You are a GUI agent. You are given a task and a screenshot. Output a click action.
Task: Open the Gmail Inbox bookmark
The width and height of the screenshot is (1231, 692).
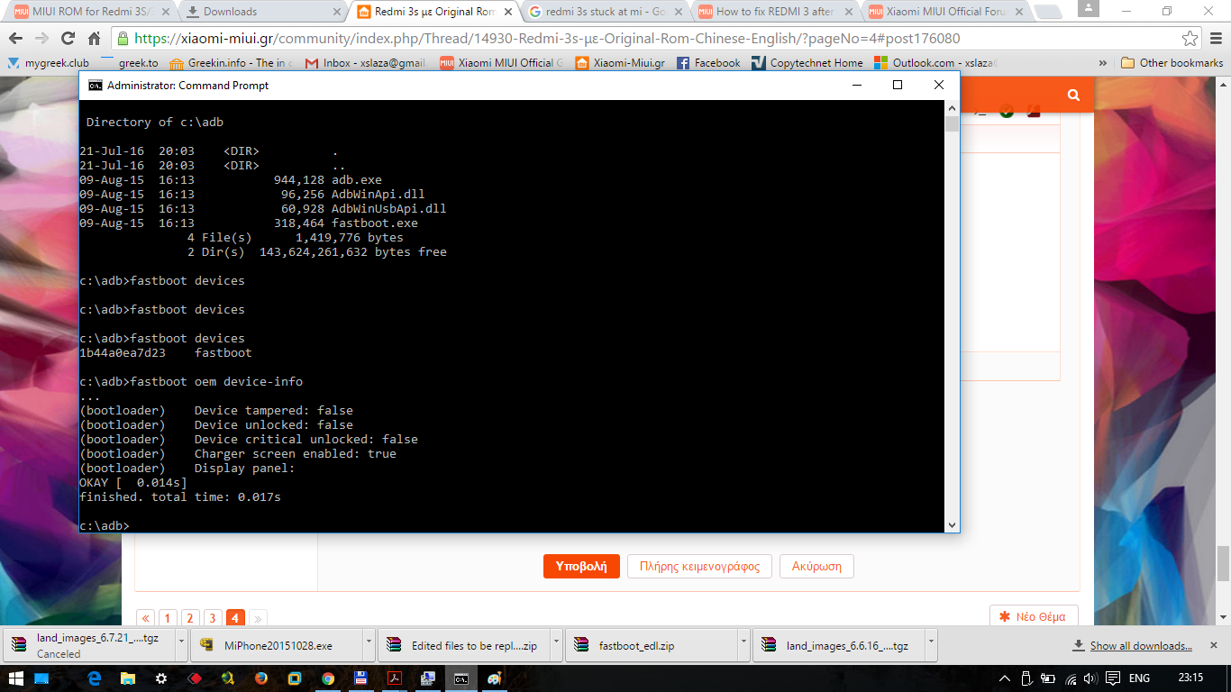[365, 63]
